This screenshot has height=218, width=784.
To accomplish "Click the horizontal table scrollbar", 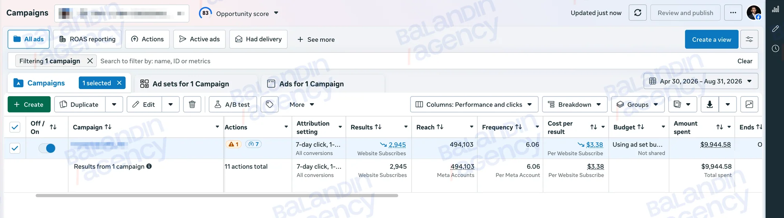I will click(x=217, y=195).
